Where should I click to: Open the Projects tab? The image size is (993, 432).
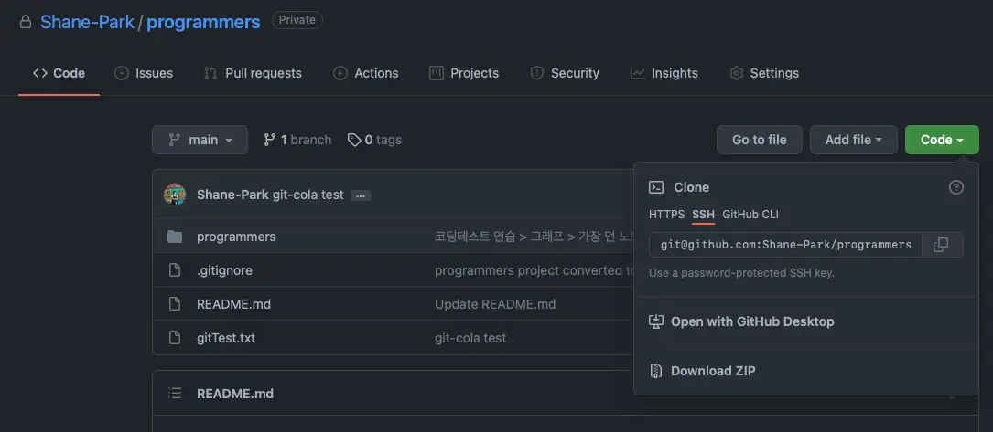click(x=464, y=73)
